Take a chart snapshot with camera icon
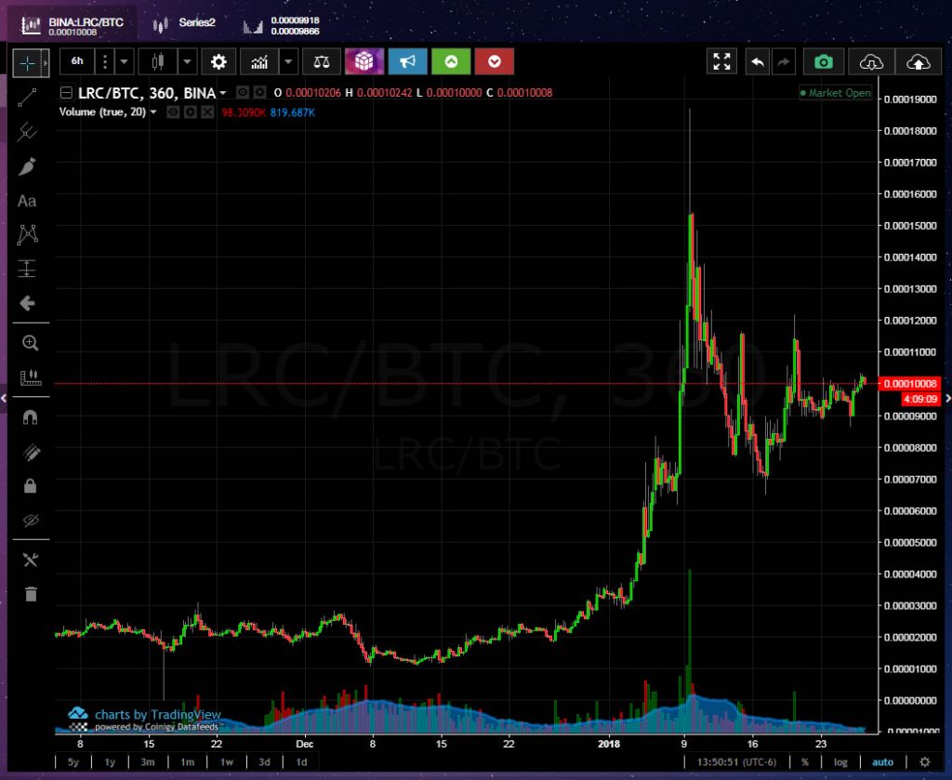Image resolution: width=952 pixels, height=780 pixels. [x=823, y=62]
